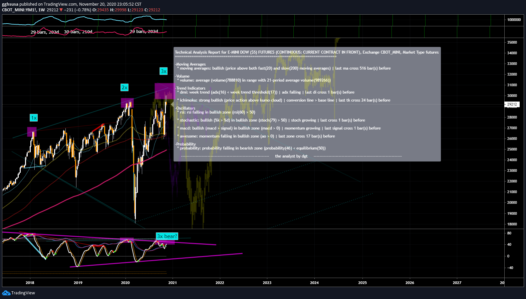Click the '-Probability' heading in report
Image resolution: width=526 pixels, height=299 pixels.
186,144
